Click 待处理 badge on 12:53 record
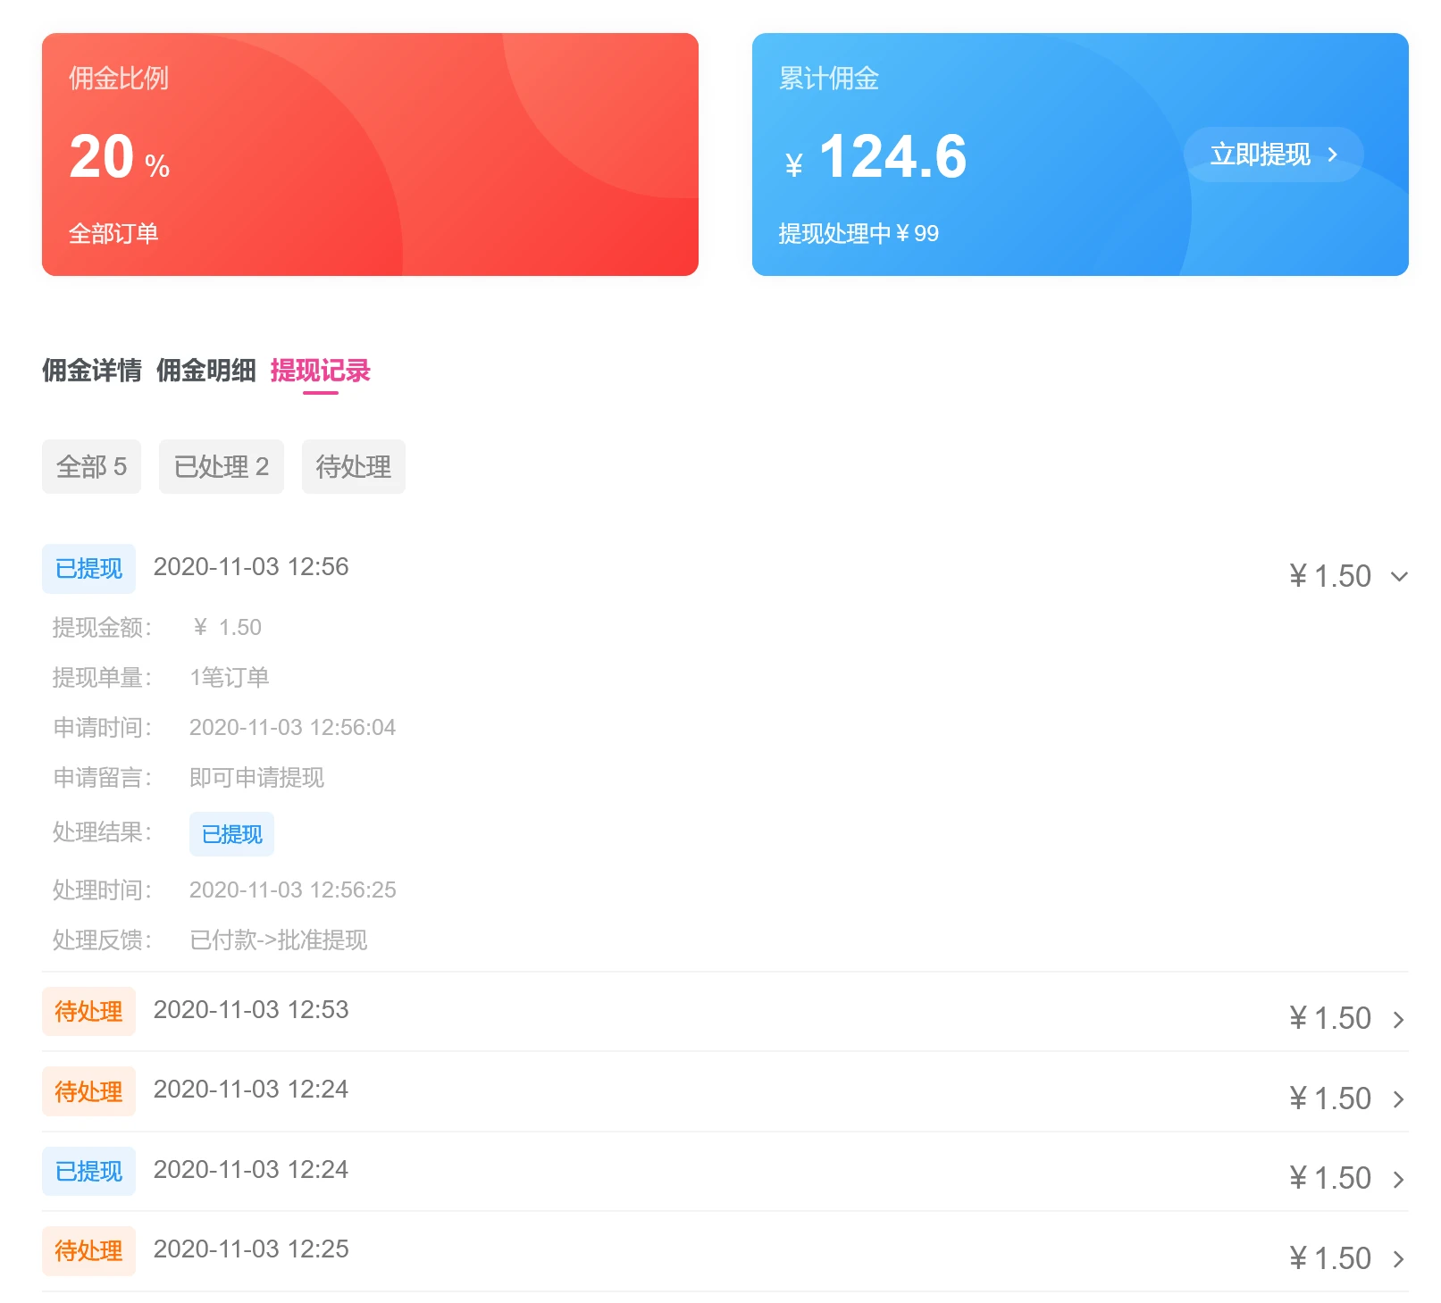The width and height of the screenshot is (1441, 1303). [x=88, y=1012]
